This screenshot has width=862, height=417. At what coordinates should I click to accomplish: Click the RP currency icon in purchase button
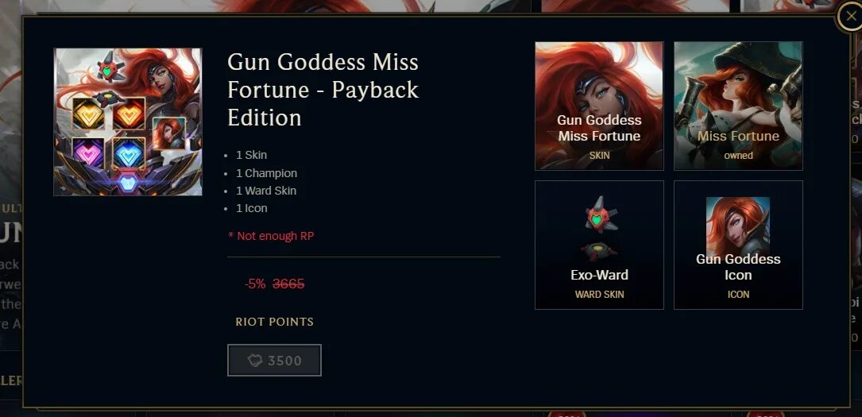tap(254, 361)
